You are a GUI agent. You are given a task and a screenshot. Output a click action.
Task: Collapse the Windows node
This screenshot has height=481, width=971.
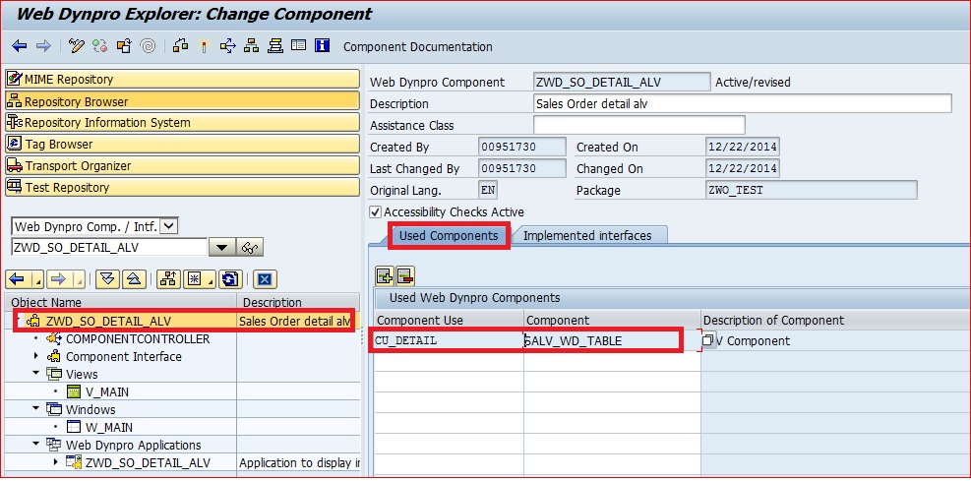coord(35,409)
